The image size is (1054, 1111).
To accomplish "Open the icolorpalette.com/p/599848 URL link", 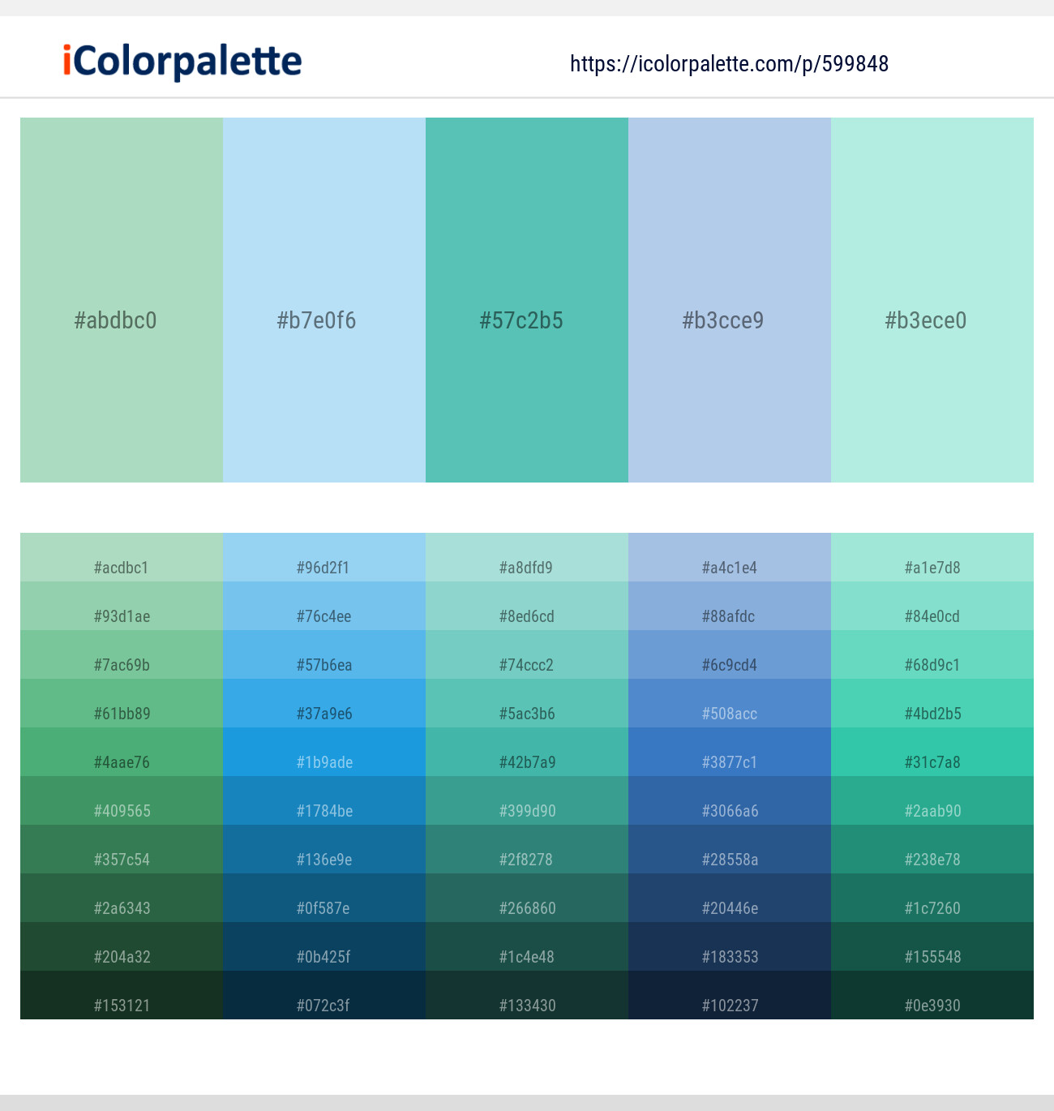I will point(729,64).
